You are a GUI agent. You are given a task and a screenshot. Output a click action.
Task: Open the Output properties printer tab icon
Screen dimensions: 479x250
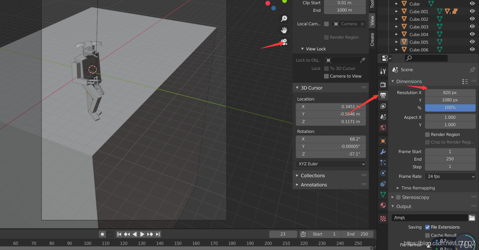coord(383,95)
